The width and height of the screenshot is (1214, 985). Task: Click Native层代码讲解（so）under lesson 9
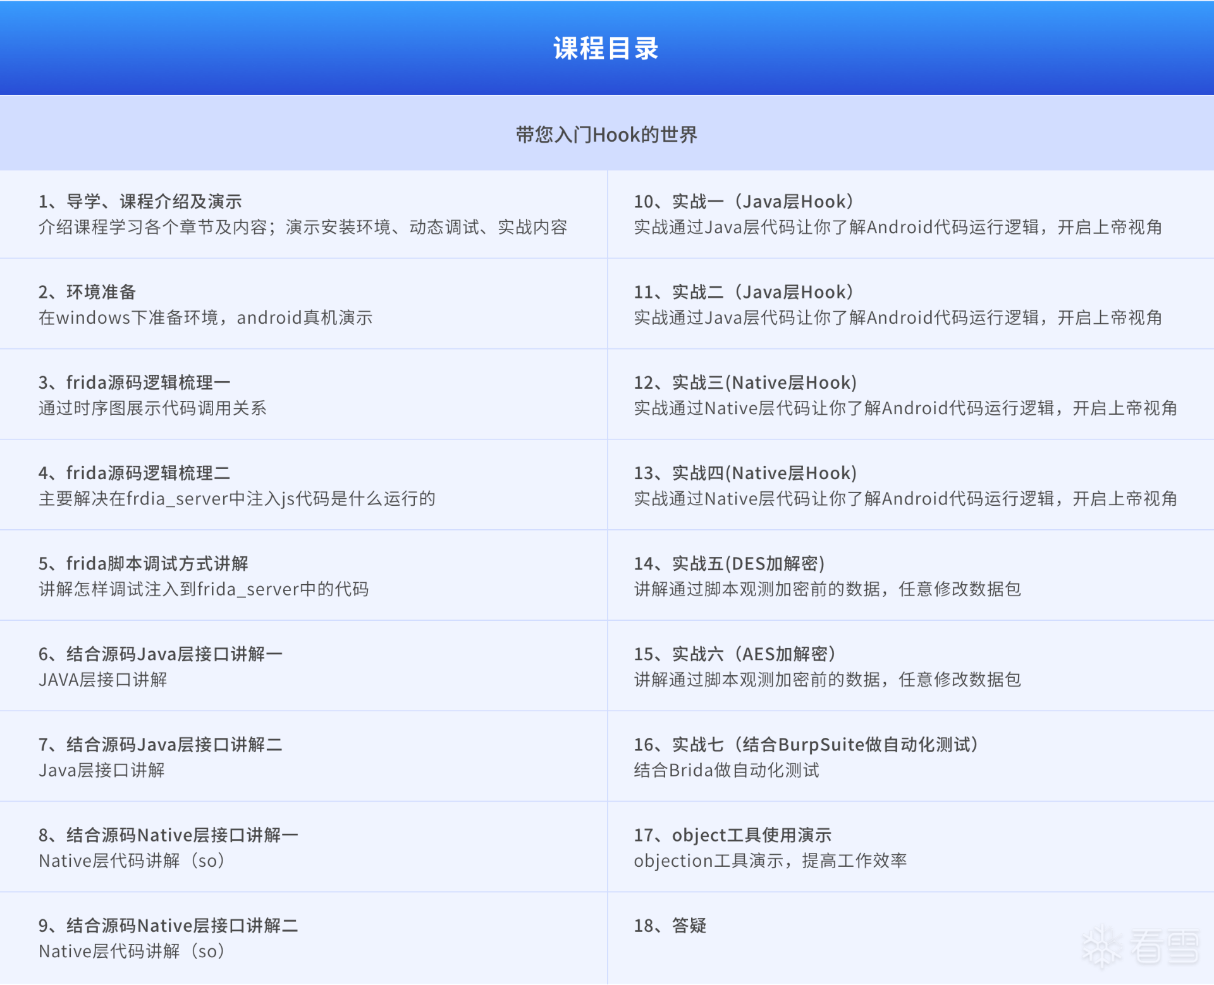click(x=132, y=950)
